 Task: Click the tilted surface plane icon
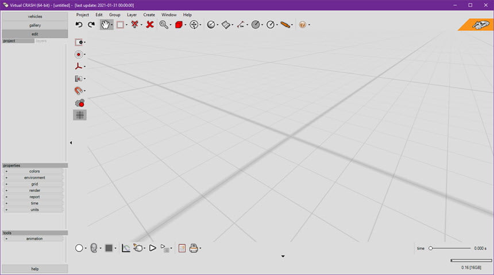[x=226, y=25]
